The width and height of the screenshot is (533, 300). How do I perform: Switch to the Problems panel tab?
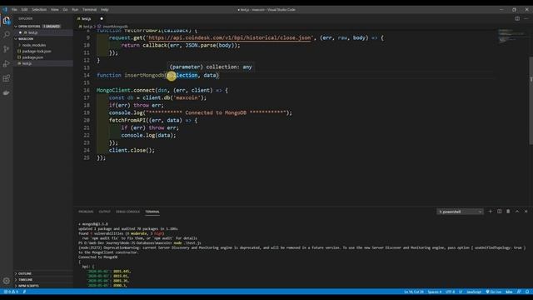86,212
